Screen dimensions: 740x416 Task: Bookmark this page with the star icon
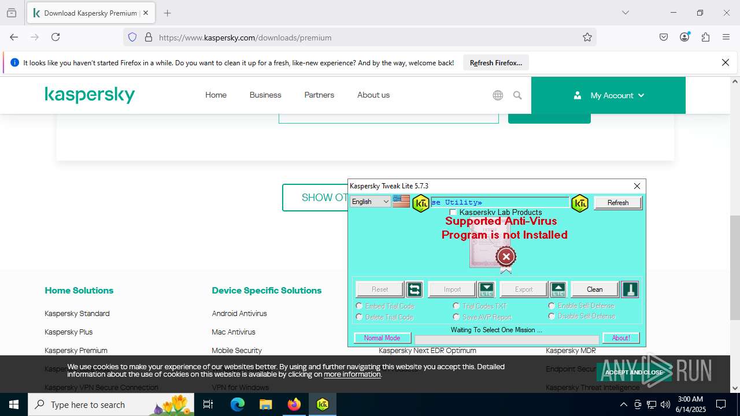(587, 38)
